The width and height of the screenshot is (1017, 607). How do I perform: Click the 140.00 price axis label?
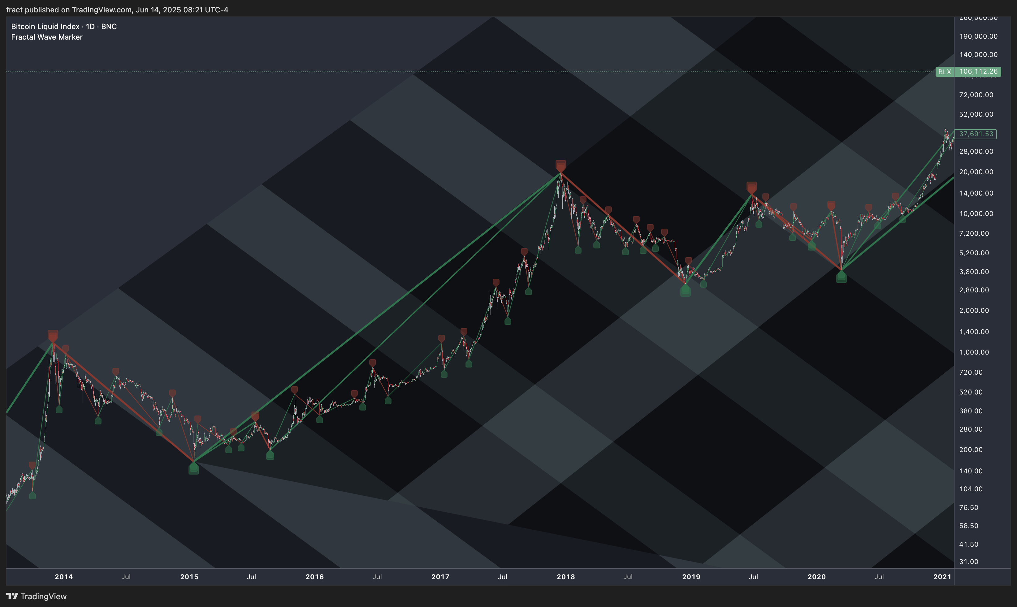point(971,471)
